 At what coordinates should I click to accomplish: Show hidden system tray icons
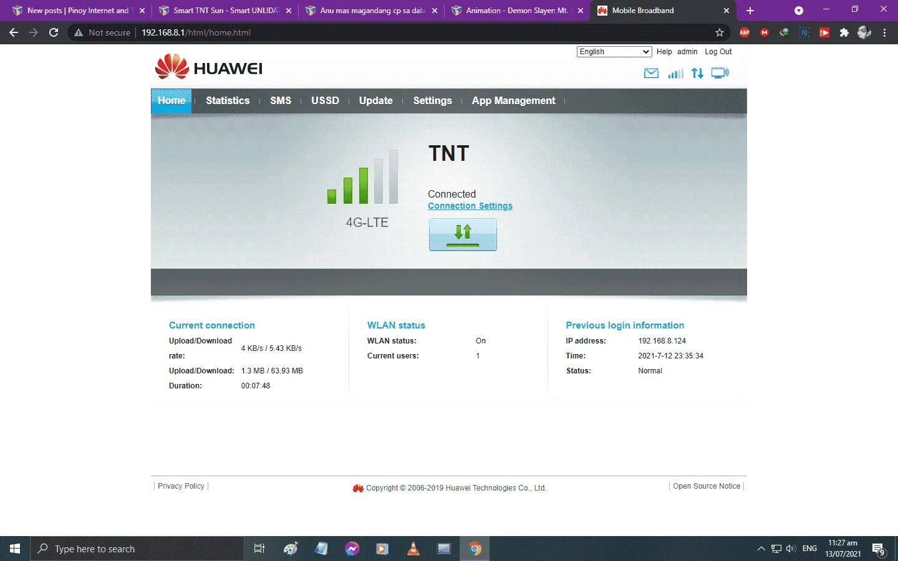tap(761, 549)
